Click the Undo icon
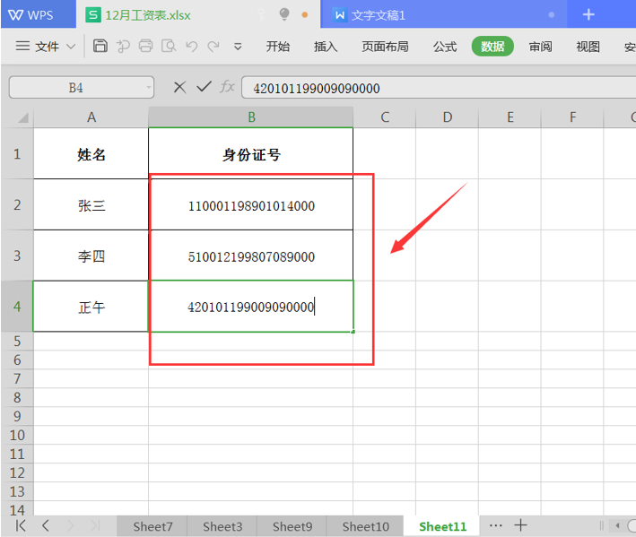Screen dimensions: 636x537 (x=191, y=47)
